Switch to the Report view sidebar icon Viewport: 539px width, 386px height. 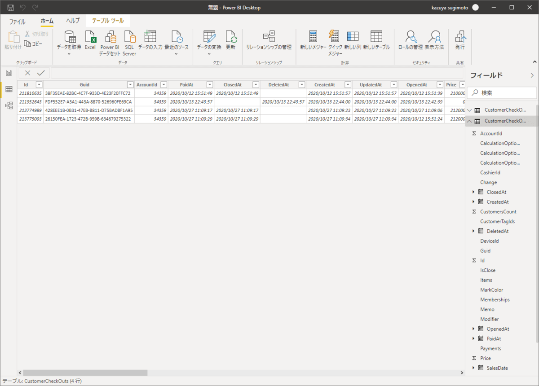[9, 73]
